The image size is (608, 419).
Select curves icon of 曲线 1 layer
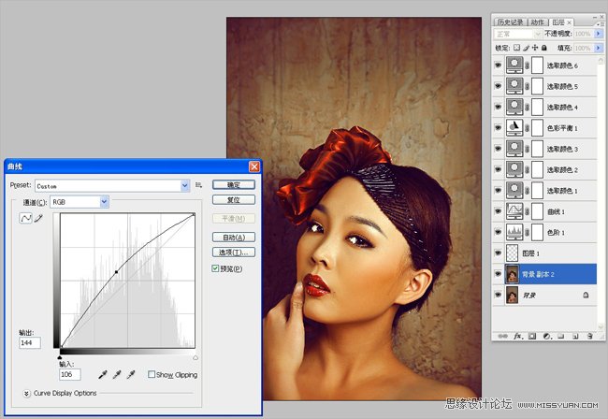pos(514,211)
